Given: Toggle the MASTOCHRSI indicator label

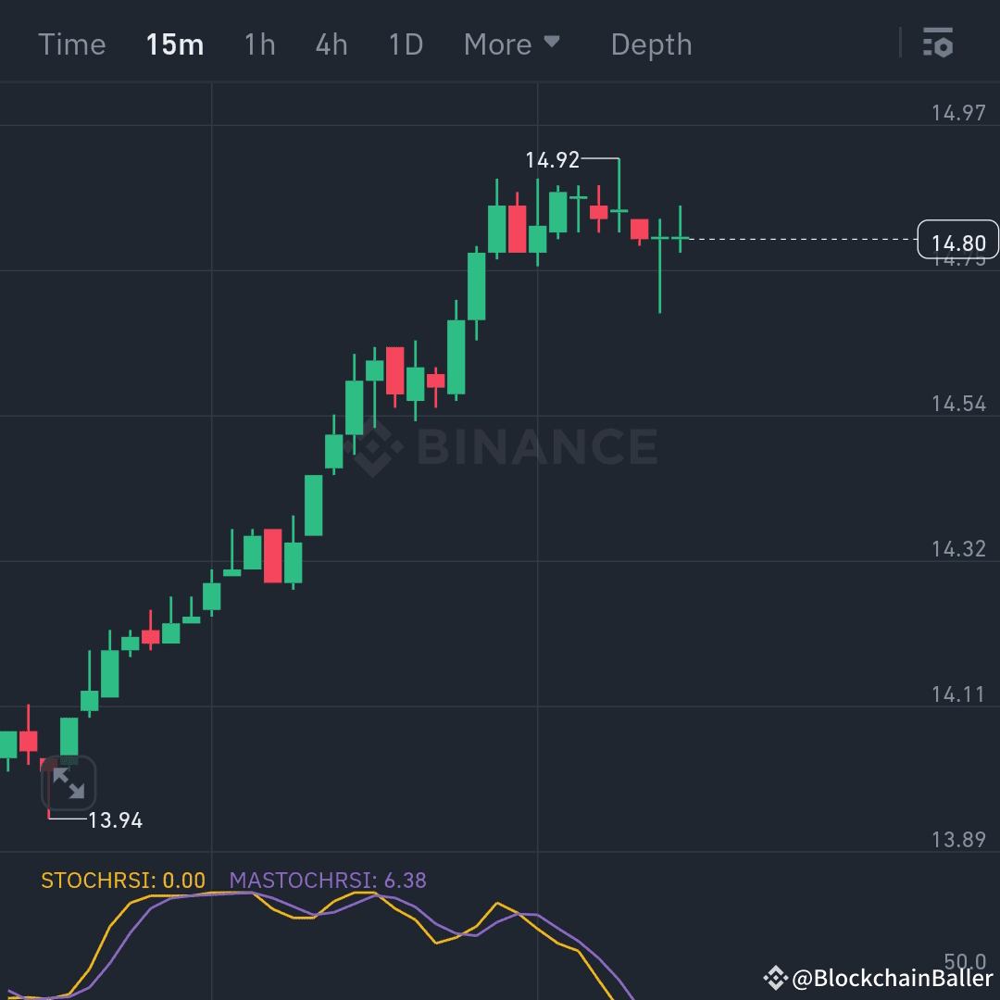Looking at the screenshot, I should [330, 881].
